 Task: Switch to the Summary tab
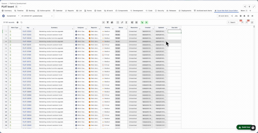(x=7, y=11)
